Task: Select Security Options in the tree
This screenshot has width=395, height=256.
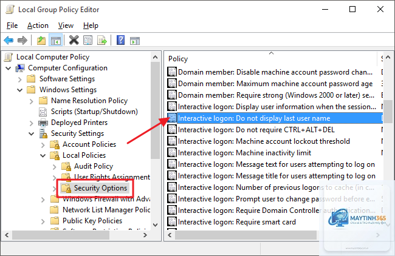Action: (x=100, y=188)
